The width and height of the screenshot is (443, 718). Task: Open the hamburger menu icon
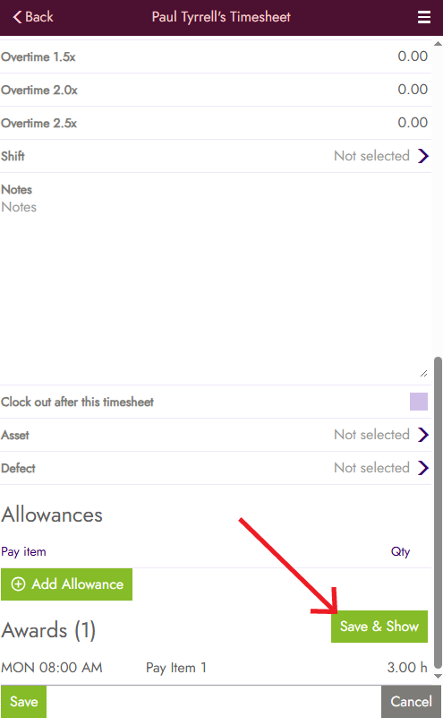[424, 17]
